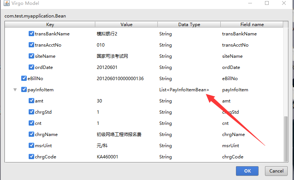This screenshot has height=180, width=294.
Task: Select value 010 for transAcctNo
Action: (x=101, y=45)
